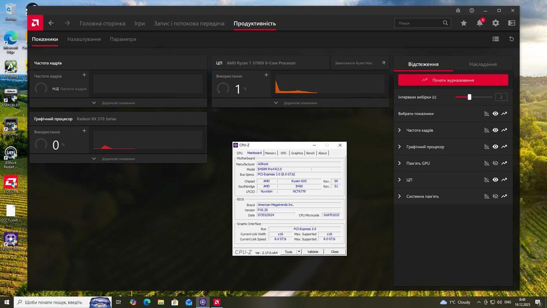Open notifications bell icon
Viewport: 547px width, 308px height.
point(480,23)
